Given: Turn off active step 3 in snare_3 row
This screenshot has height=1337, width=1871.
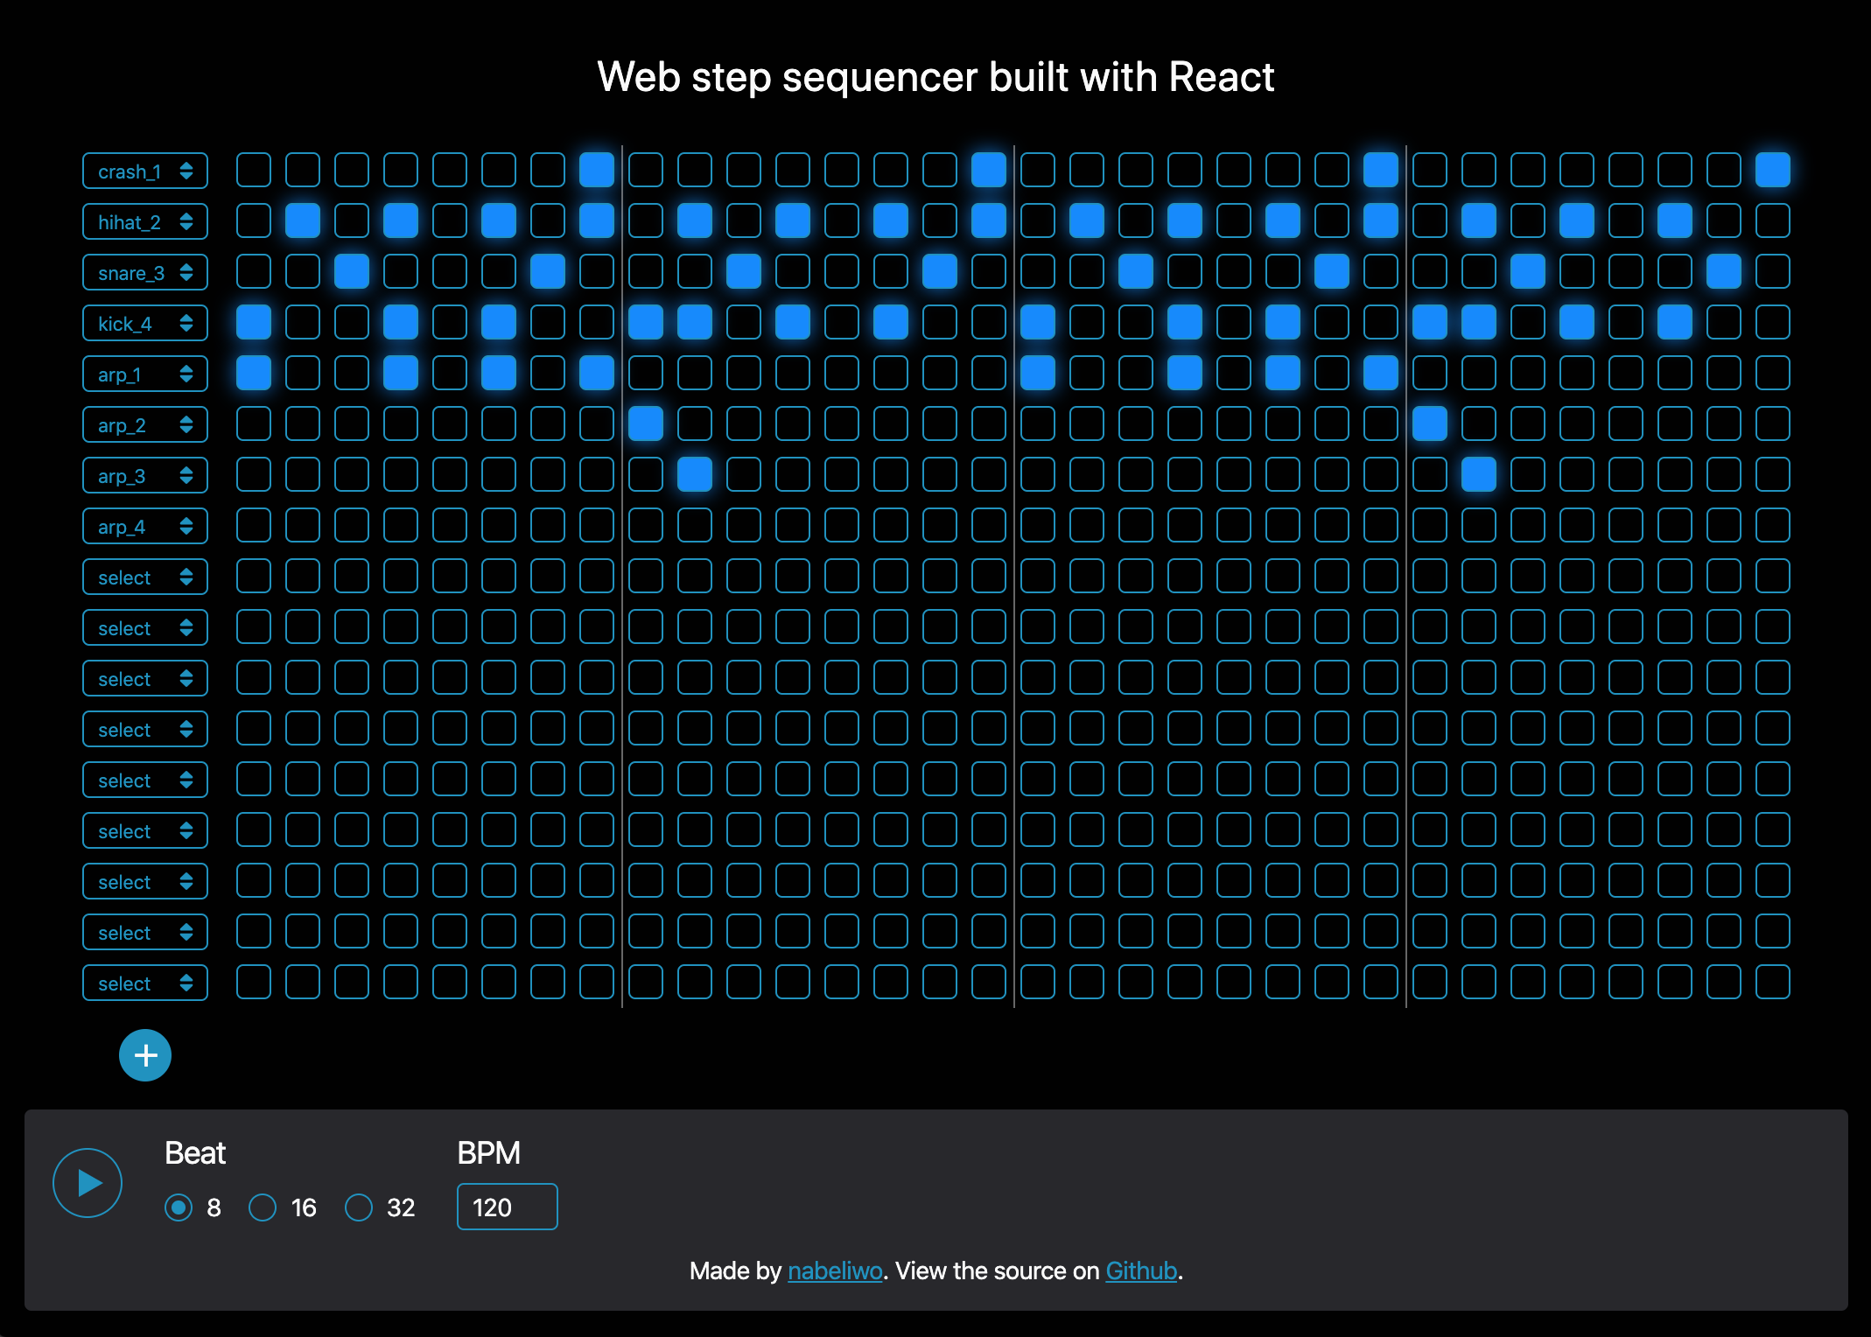Looking at the screenshot, I should (x=352, y=271).
